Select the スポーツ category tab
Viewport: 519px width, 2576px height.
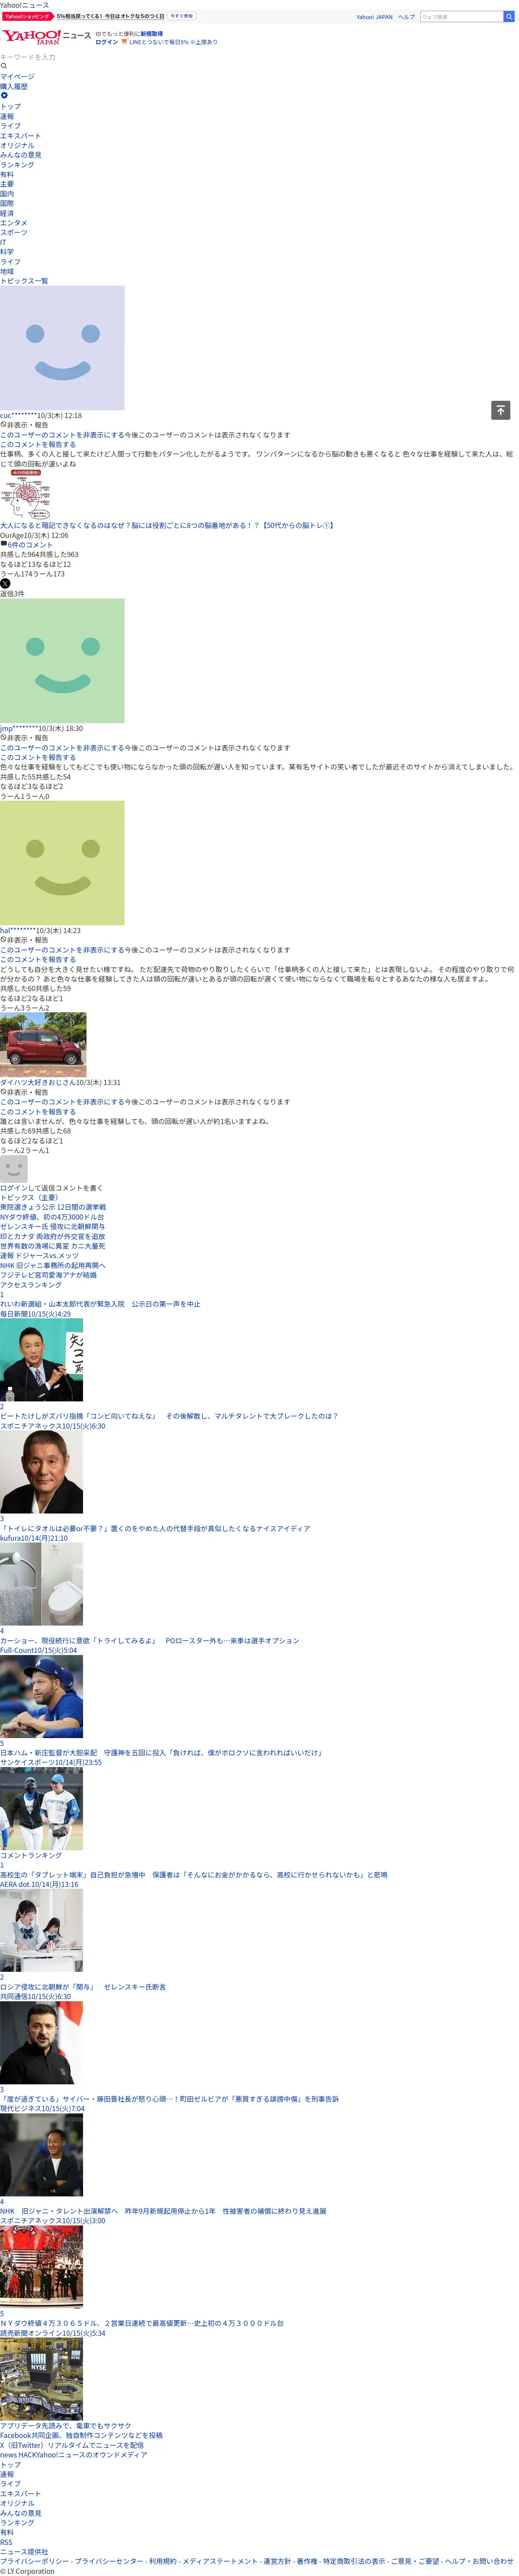point(14,232)
